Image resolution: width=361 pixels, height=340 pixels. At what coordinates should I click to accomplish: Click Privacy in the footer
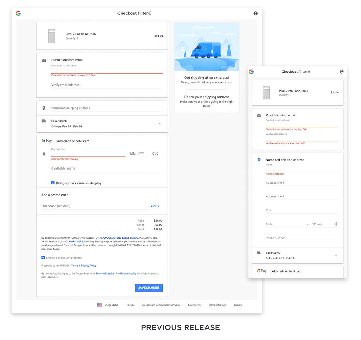pyautogui.click(x=130, y=305)
